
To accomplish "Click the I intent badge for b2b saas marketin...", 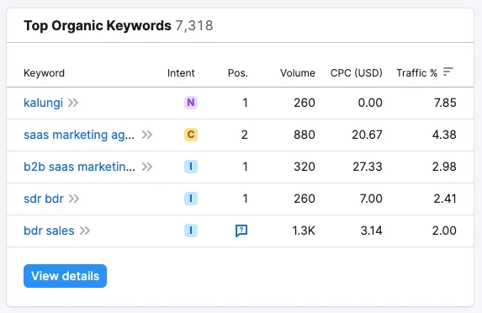I will click(191, 167).
